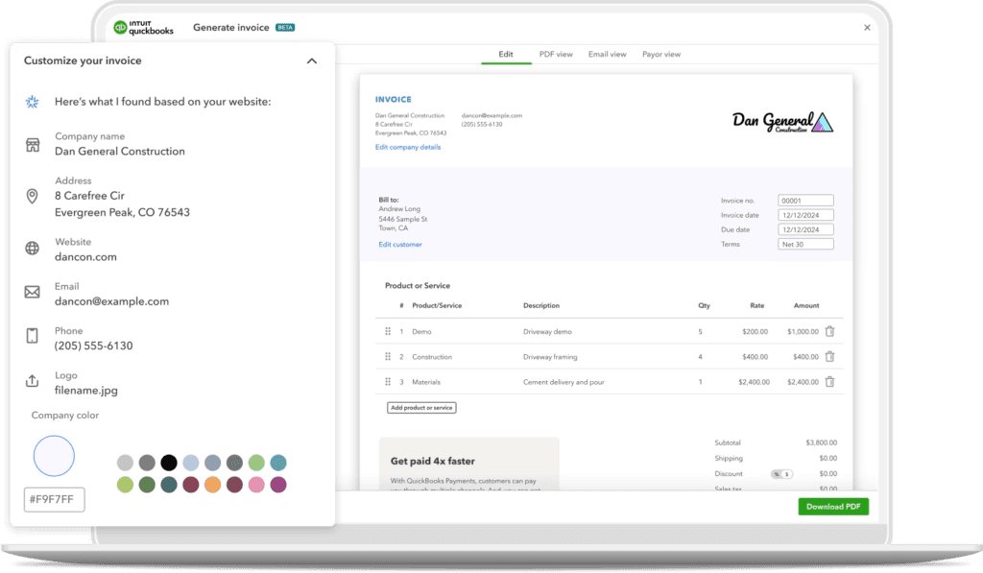Pick the pale light blue color swatch
Screen dimensions: 983x573
(191, 463)
